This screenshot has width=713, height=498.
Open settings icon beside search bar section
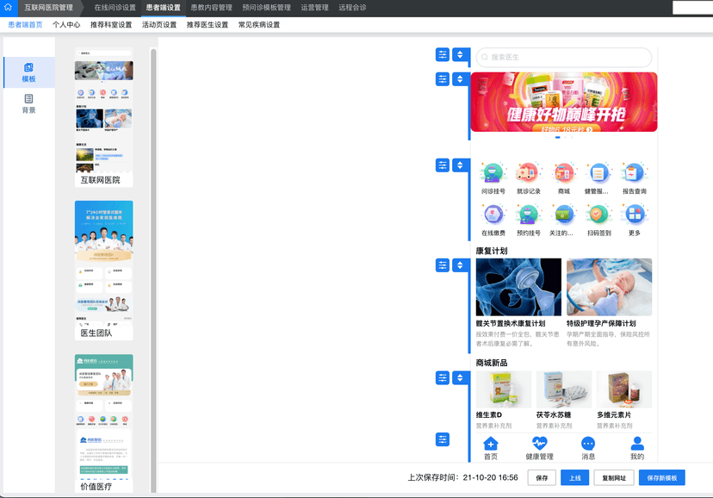[x=443, y=55]
